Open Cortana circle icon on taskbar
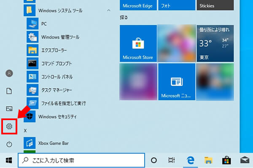The width and height of the screenshot is (253, 168). [x=154, y=160]
